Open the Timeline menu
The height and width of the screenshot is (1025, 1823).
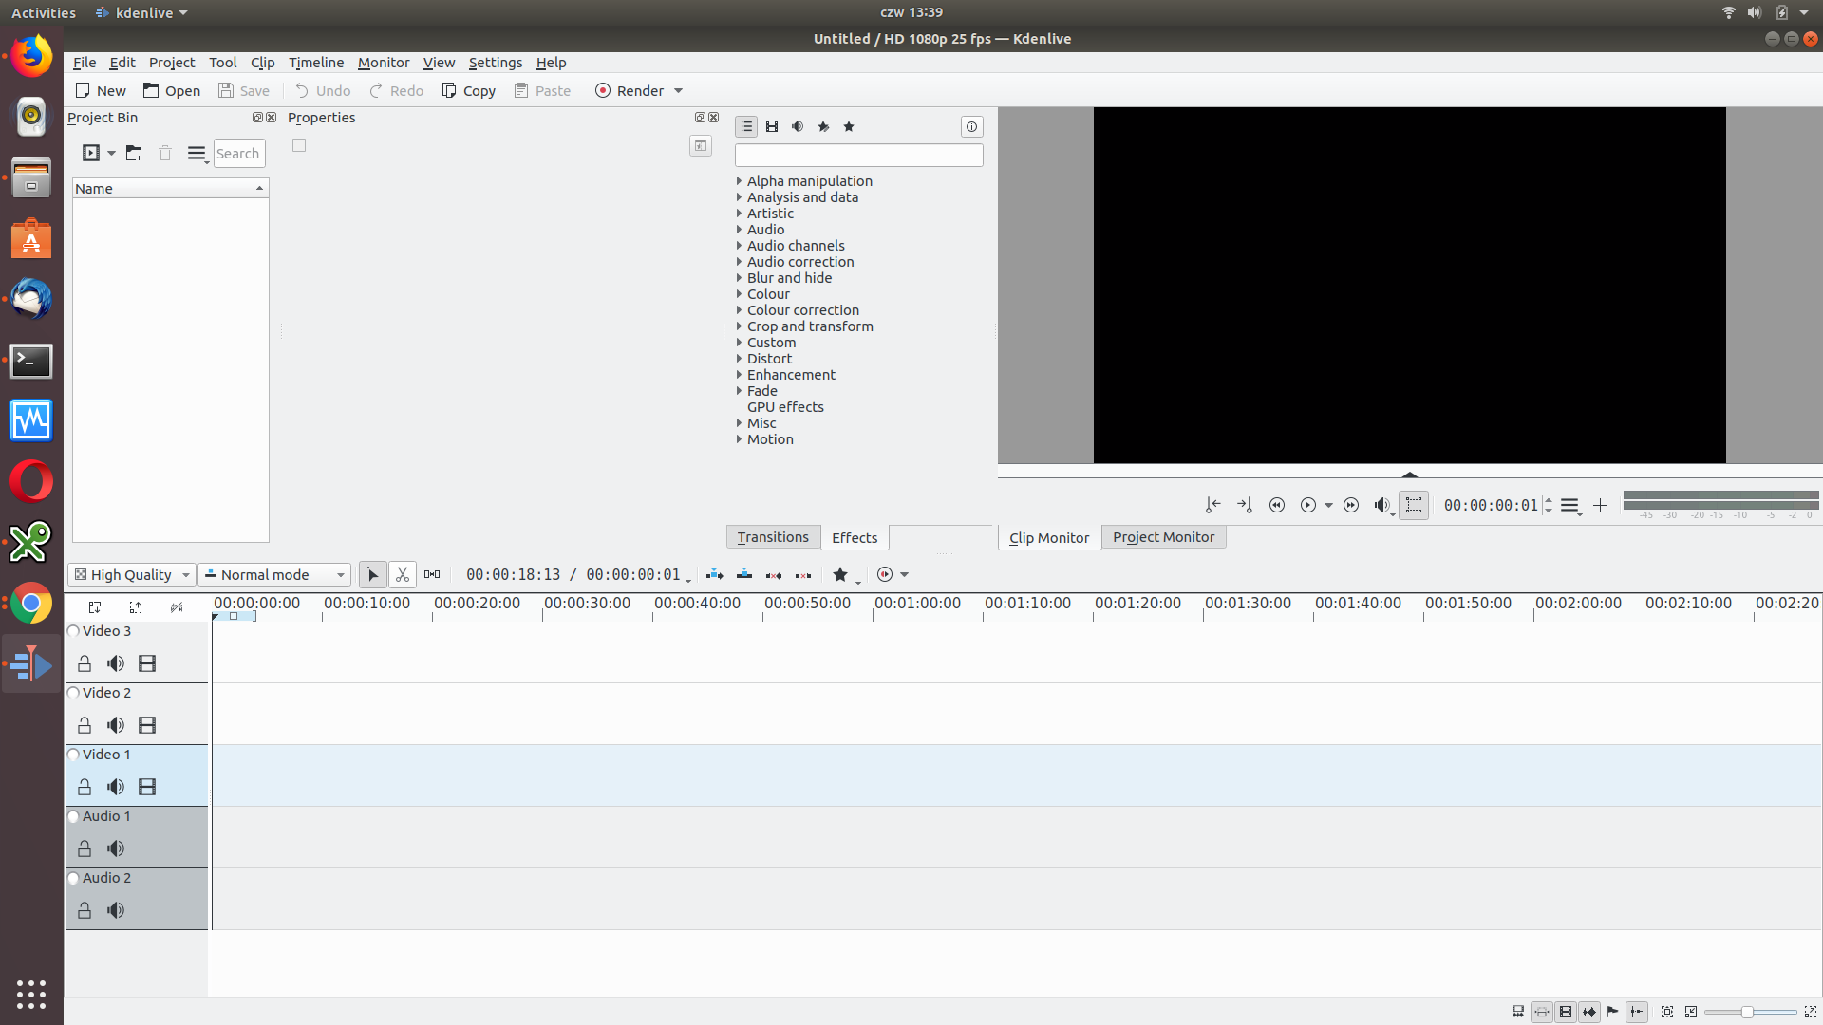[316, 63]
